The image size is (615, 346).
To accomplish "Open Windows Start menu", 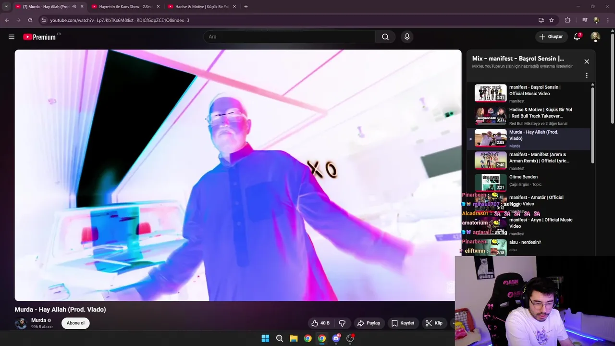I will click(x=265, y=338).
